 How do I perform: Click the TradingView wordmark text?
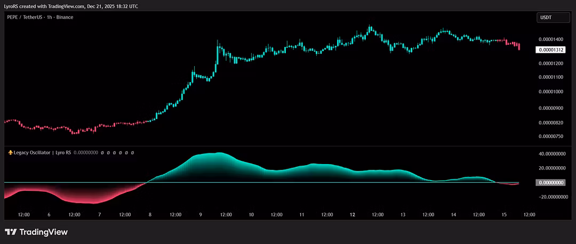[43, 232]
